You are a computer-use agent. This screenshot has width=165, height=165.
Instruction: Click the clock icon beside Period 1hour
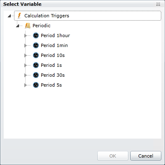tap(36, 35)
